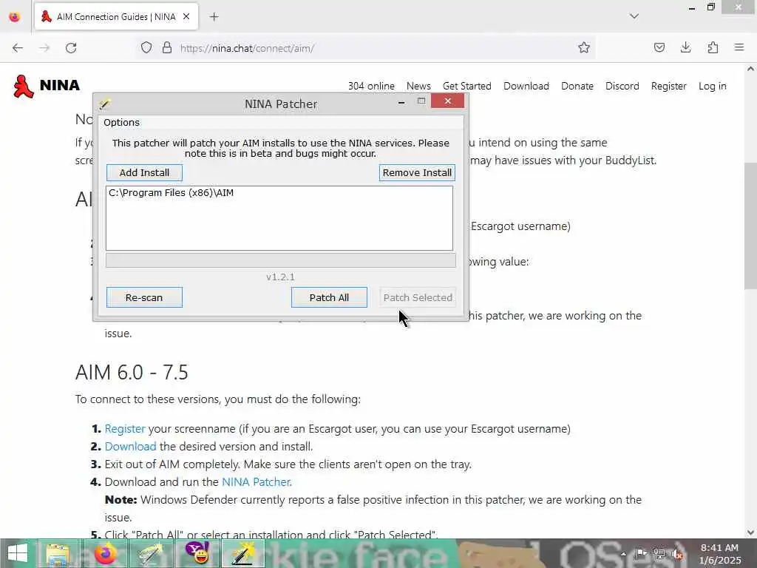Go back with the browser back arrow
Image resolution: width=757 pixels, height=568 pixels.
tap(18, 48)
